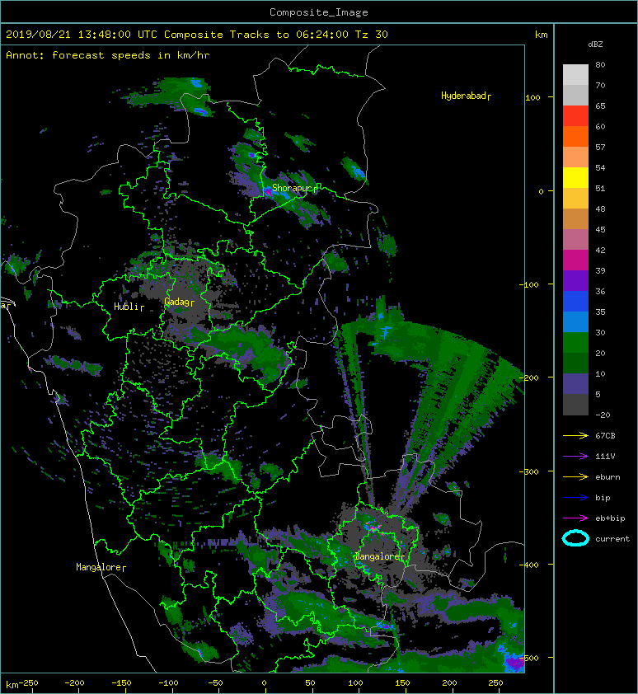Image resolution: width=638 pixels, height=694 pixels.
Task: Select the purple 111V arrow legend icon
Action: click(x=575, y=457)
